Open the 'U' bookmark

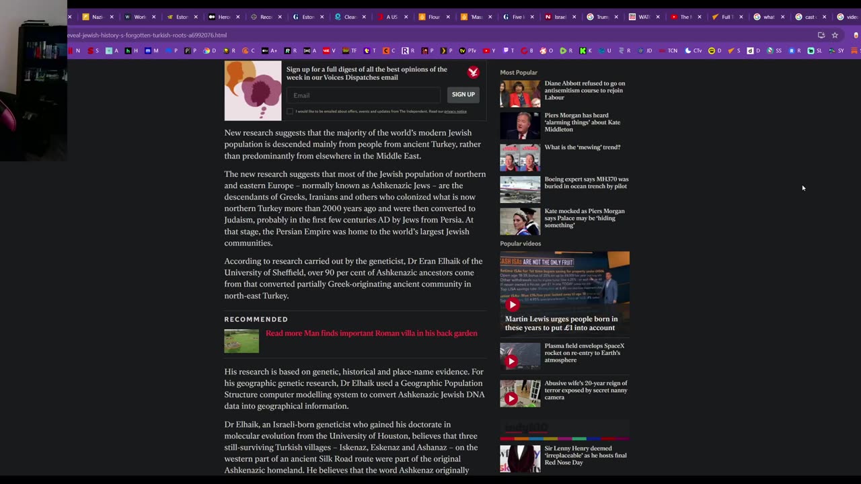[x=605, y=50]
